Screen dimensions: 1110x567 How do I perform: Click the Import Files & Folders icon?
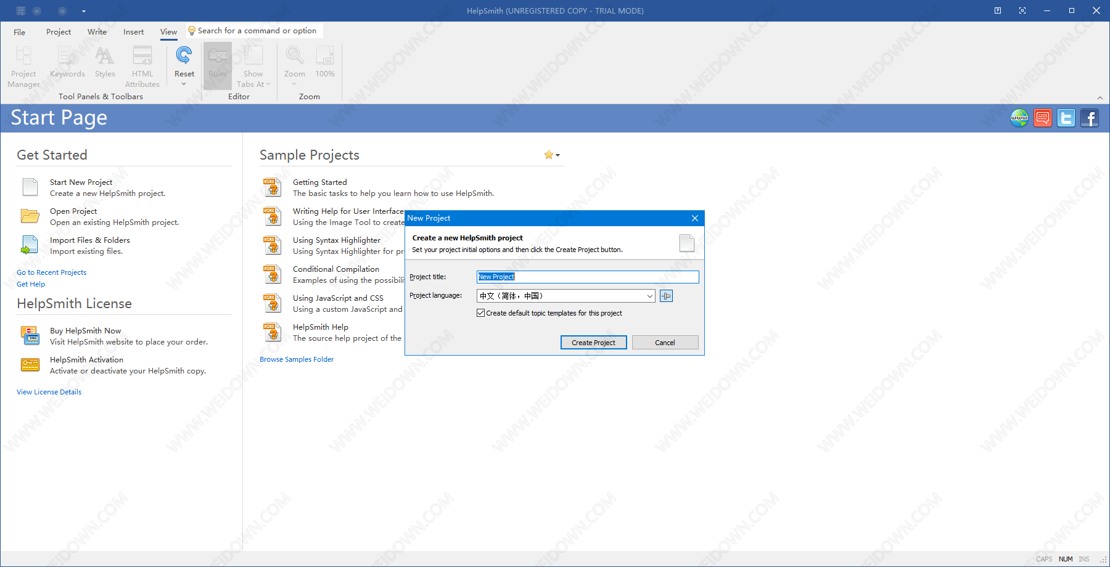pyautogui.click(x=30, y=245)
